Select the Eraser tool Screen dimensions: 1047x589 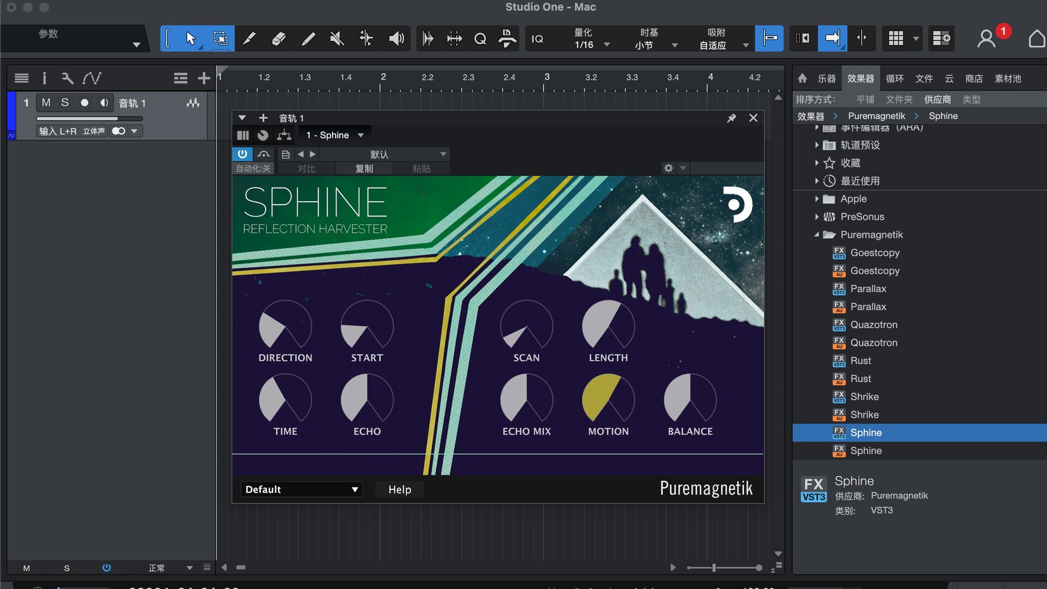click(x=279, y=39)
